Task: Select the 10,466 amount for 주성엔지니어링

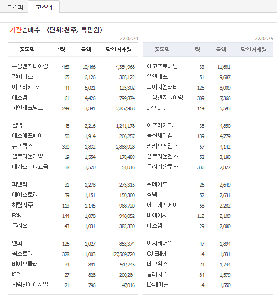Action: tap(89, 67)
